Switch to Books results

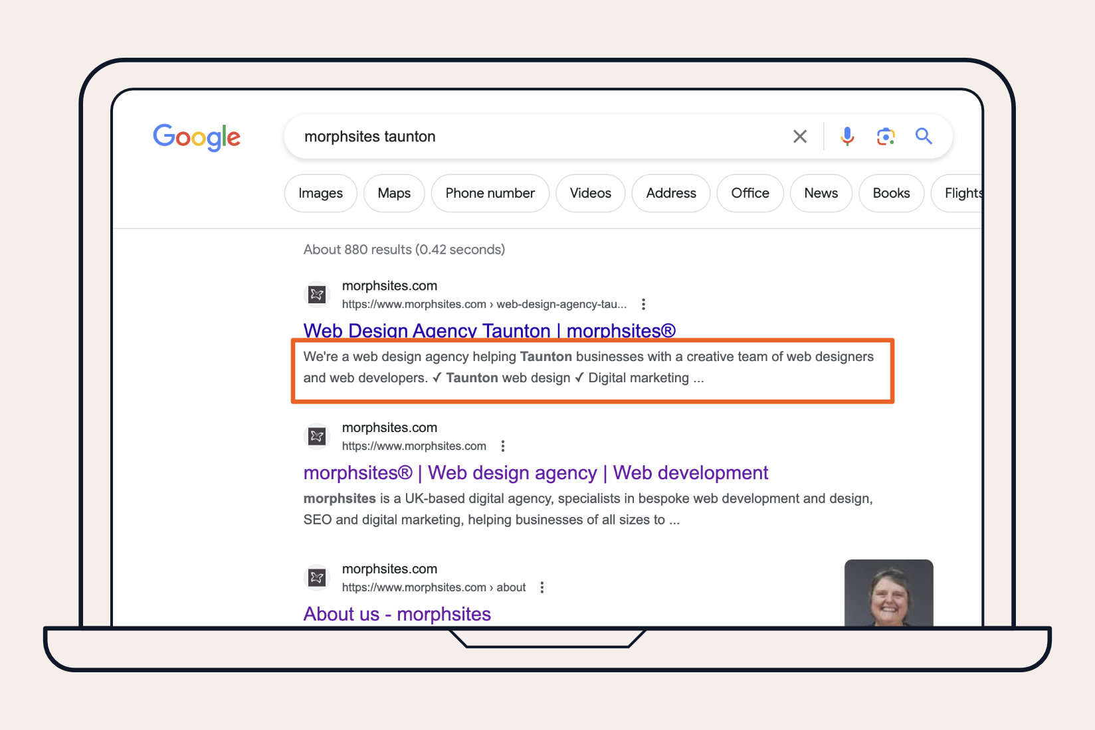[x=891, y=193]
